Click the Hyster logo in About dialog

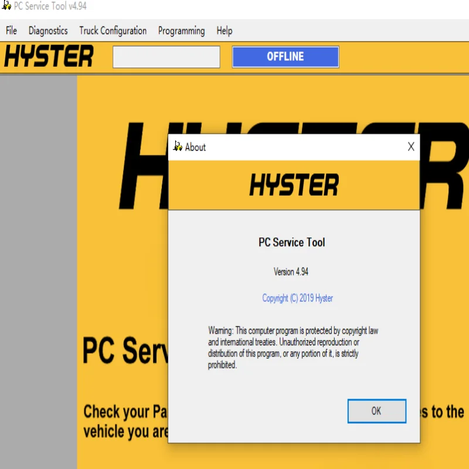pyautogui.click(x=294, y=185)
